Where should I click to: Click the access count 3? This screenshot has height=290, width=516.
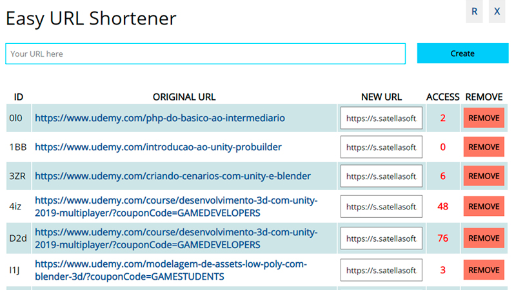point(443,270)
